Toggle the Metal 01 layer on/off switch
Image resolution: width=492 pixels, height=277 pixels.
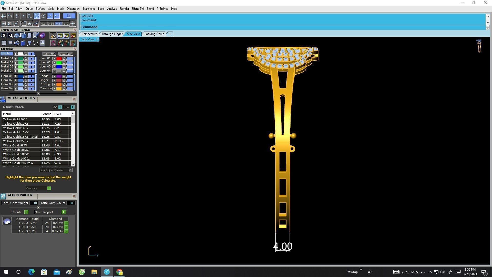[x=31, y=58]
